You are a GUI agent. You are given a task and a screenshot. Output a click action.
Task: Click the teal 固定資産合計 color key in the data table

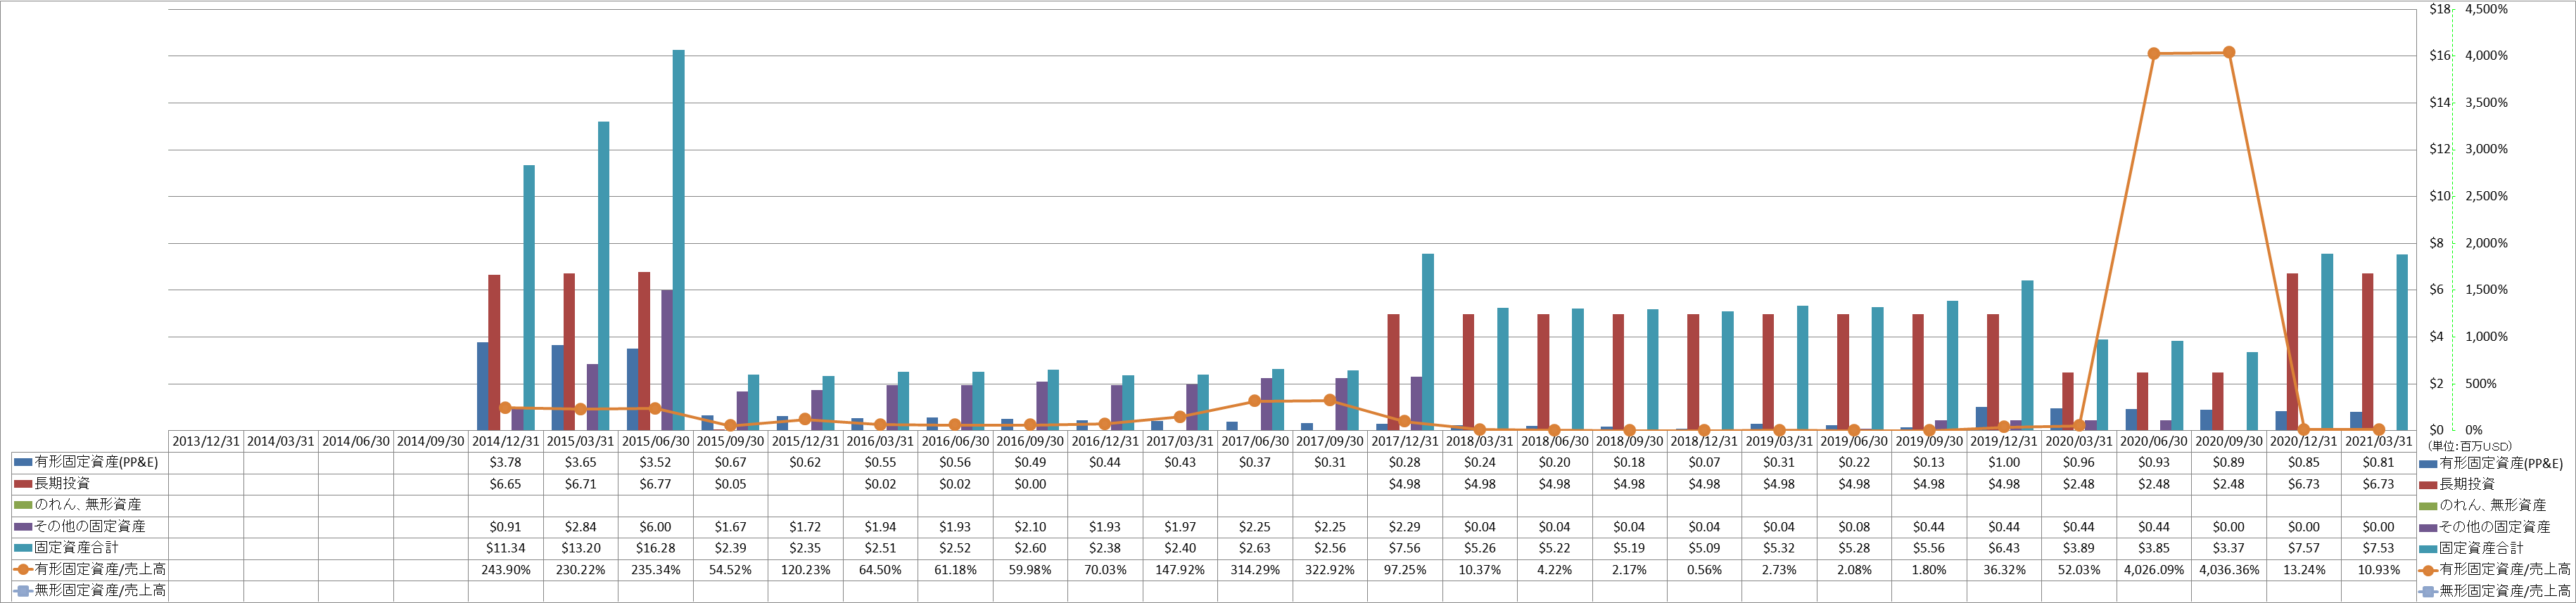point(23,548)
